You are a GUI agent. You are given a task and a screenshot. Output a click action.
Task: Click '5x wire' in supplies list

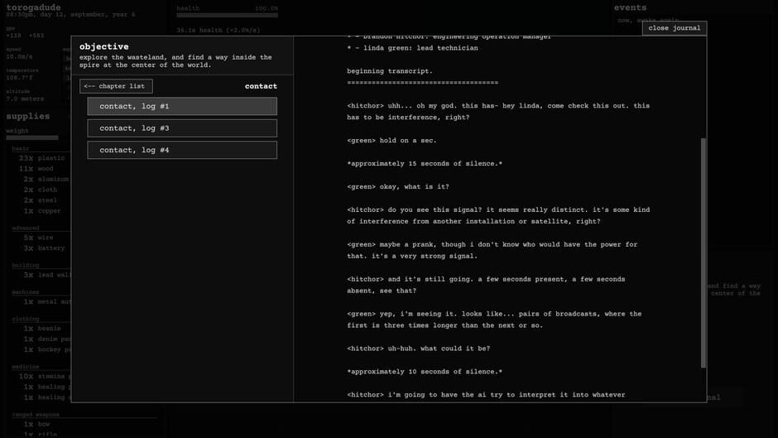coord(38,238)
